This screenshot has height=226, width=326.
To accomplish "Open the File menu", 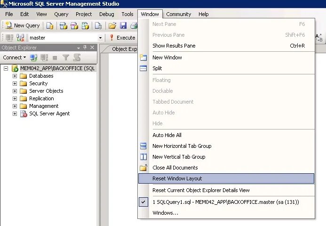I will (x=9, y=14).
